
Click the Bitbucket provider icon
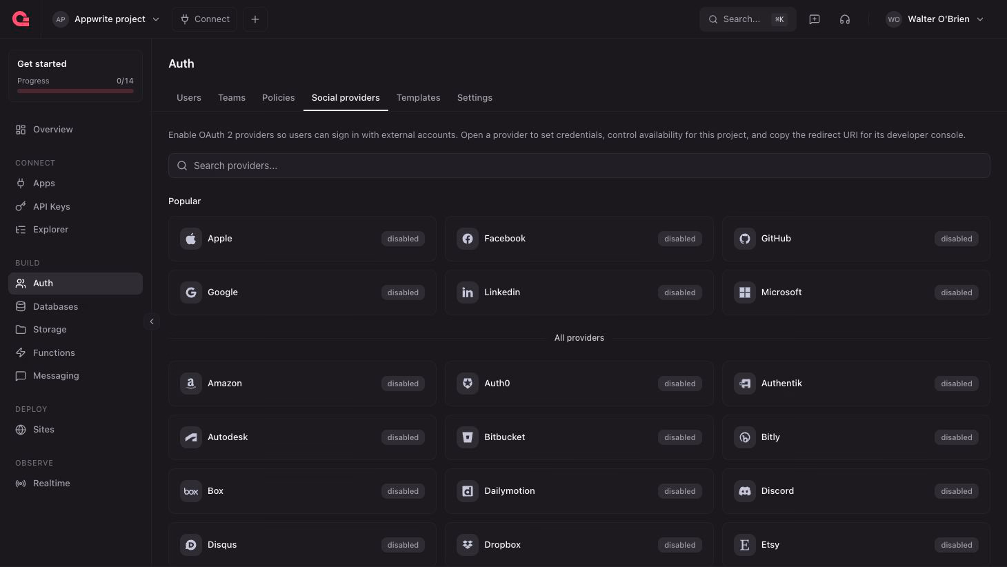point(468,437)
